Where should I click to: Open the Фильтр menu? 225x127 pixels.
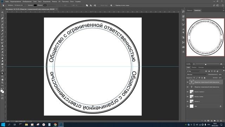coord(54,1)
